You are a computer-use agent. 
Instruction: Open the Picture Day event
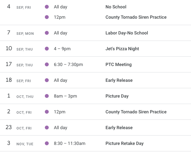click(x=117, y=96)
